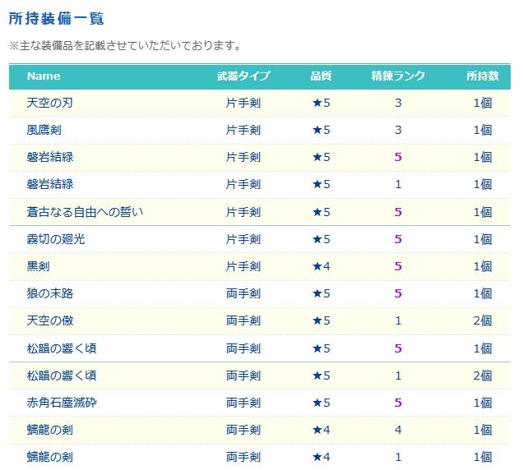Click 両手剣 in the 赤角石塵滅砕 row
Screen dimensions: 523x470
tap(243, 403)
